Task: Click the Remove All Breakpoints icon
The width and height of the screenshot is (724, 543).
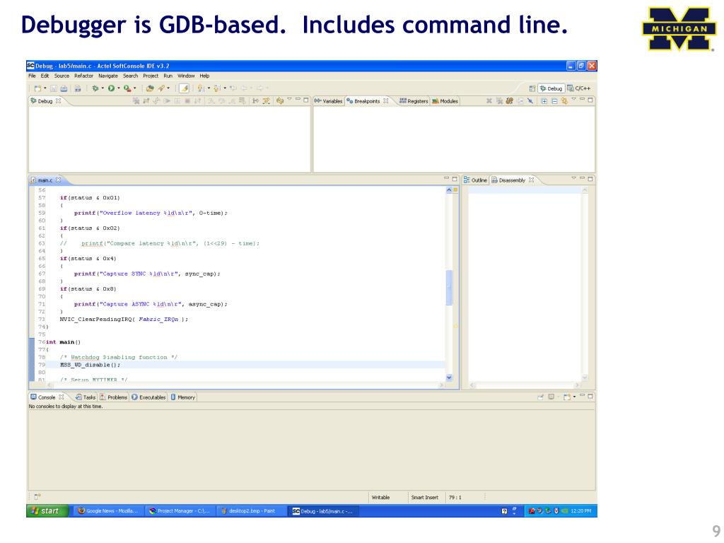Action: [499, 101]
